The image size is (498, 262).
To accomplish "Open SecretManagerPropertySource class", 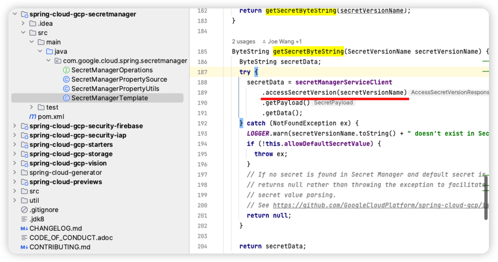I will point(119,79).
